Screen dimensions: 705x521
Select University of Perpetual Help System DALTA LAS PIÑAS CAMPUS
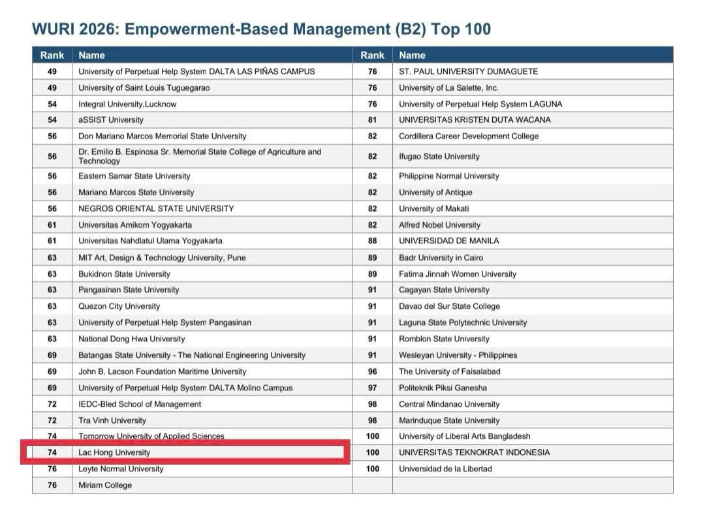196,71
